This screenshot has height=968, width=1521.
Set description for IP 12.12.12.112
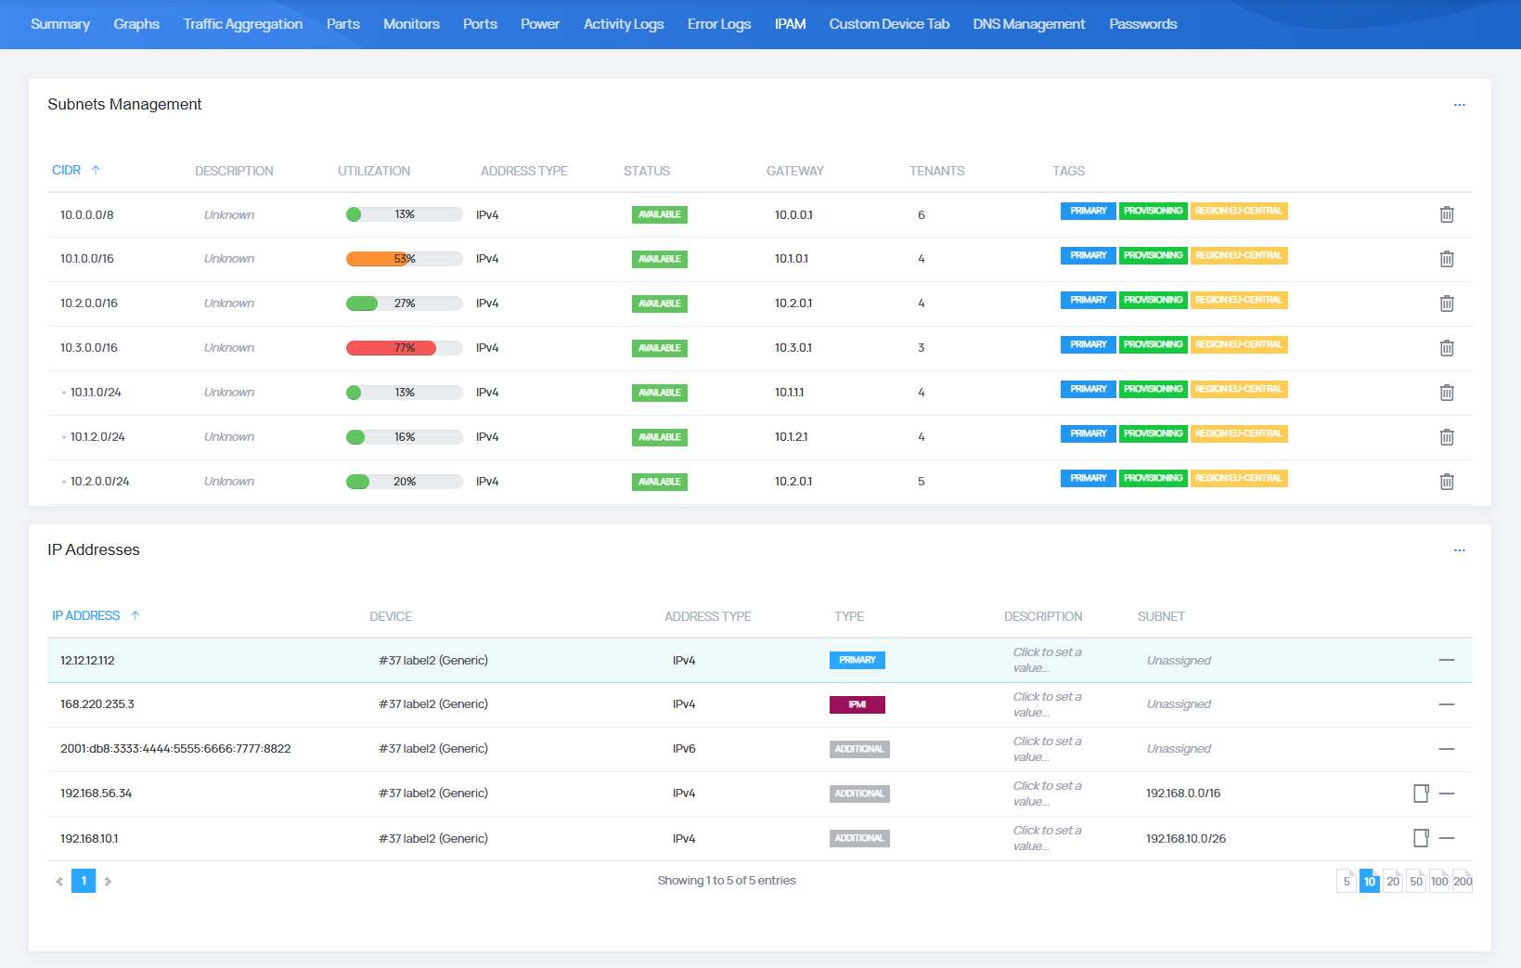click(1047, 660)
